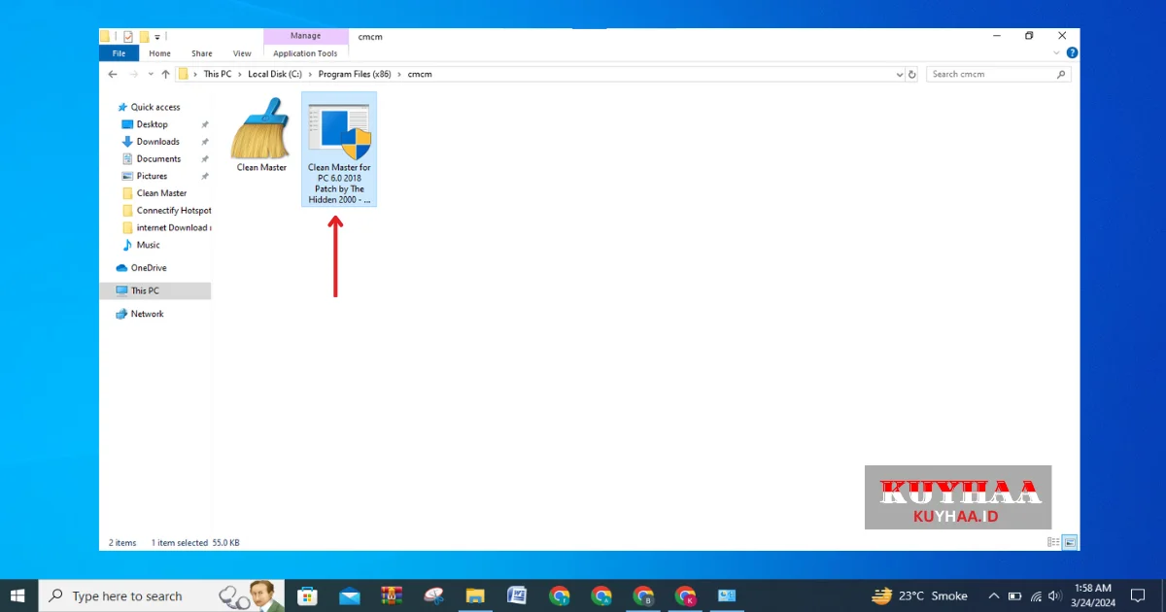Open the Recent locations dropdown arrow

[x=151, y=74]
